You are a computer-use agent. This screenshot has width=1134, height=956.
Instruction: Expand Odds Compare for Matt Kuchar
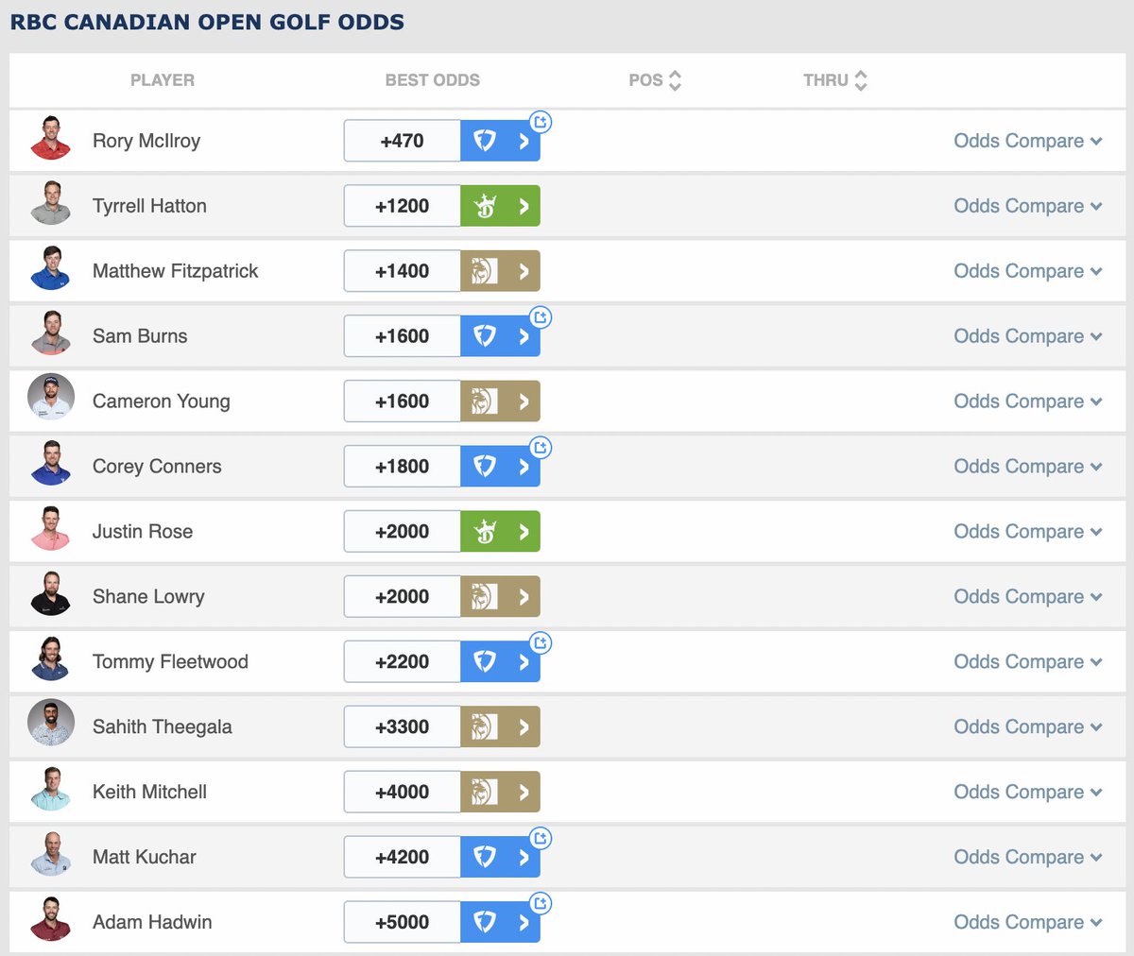click(x=1028, y=858)
